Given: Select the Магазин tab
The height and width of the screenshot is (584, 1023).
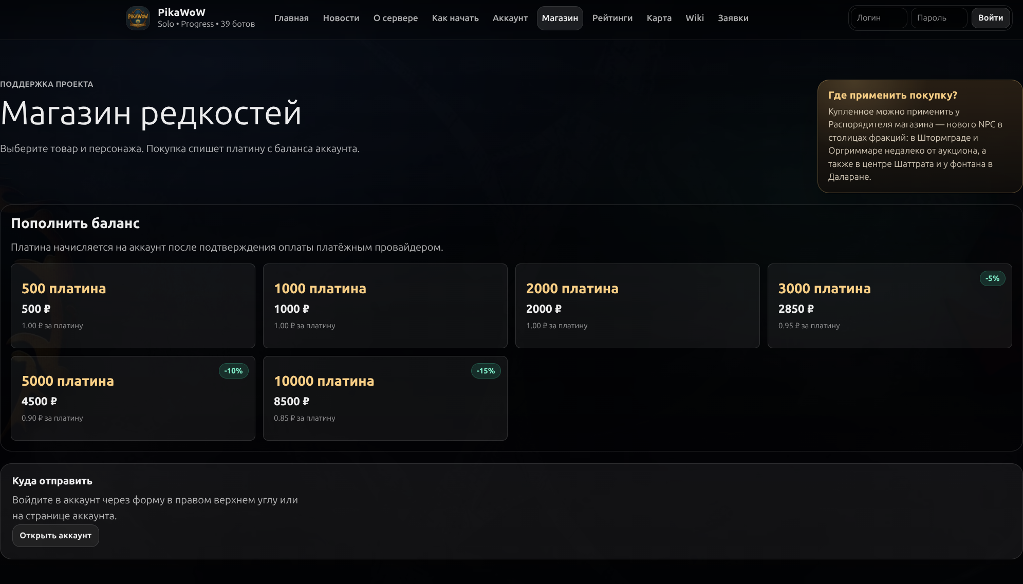Looking at the screenshot, I should (x=560, y=18).
